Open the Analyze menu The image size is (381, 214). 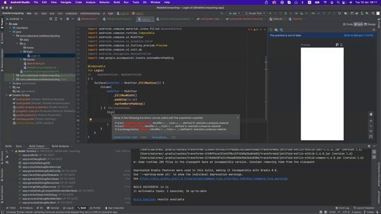(90, 2)
